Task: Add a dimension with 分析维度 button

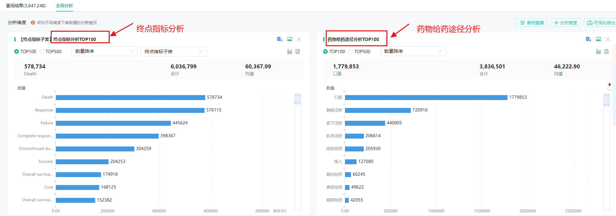Action: [x=565, y=22]
